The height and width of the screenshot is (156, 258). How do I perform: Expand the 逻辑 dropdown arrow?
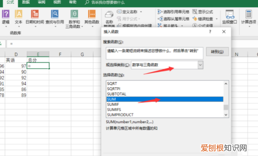pyautogui.click(x=6, y=27)
